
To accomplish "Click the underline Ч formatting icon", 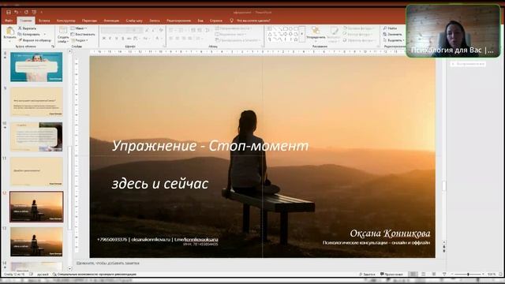I will coord(116,39).
